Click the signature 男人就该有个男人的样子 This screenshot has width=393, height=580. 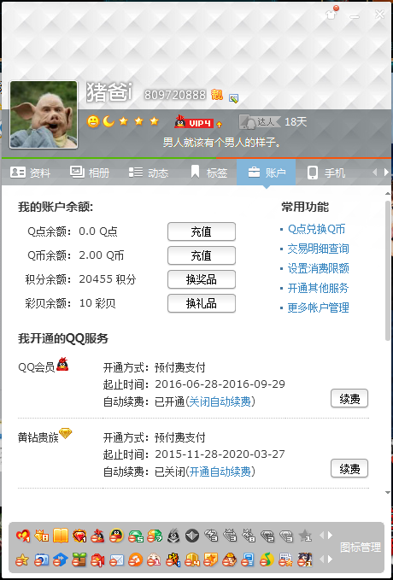tap(222, 143)
